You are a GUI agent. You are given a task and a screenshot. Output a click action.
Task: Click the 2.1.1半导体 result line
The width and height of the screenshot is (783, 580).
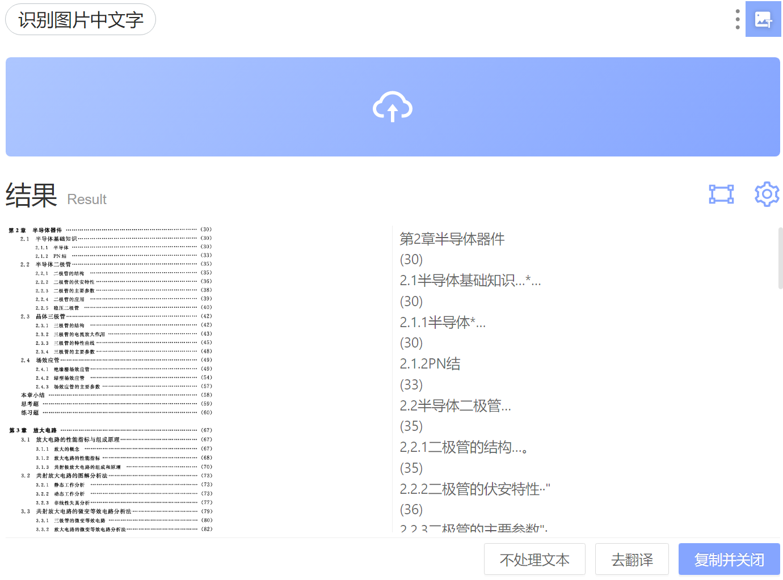(x=443, y=323)
